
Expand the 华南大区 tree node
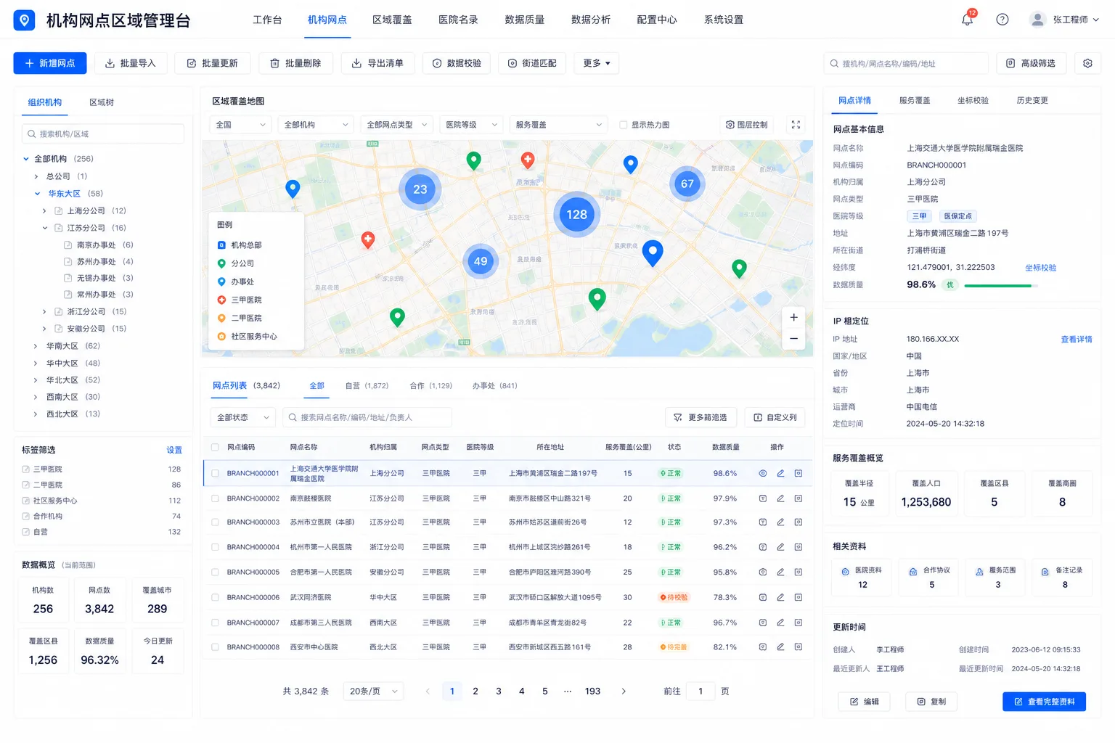pyautogui.click(x=35, y=346)
